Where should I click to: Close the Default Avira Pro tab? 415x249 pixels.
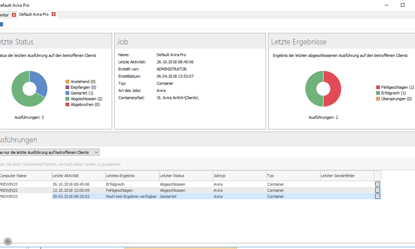pyautogui.click(x=54, y=15)
